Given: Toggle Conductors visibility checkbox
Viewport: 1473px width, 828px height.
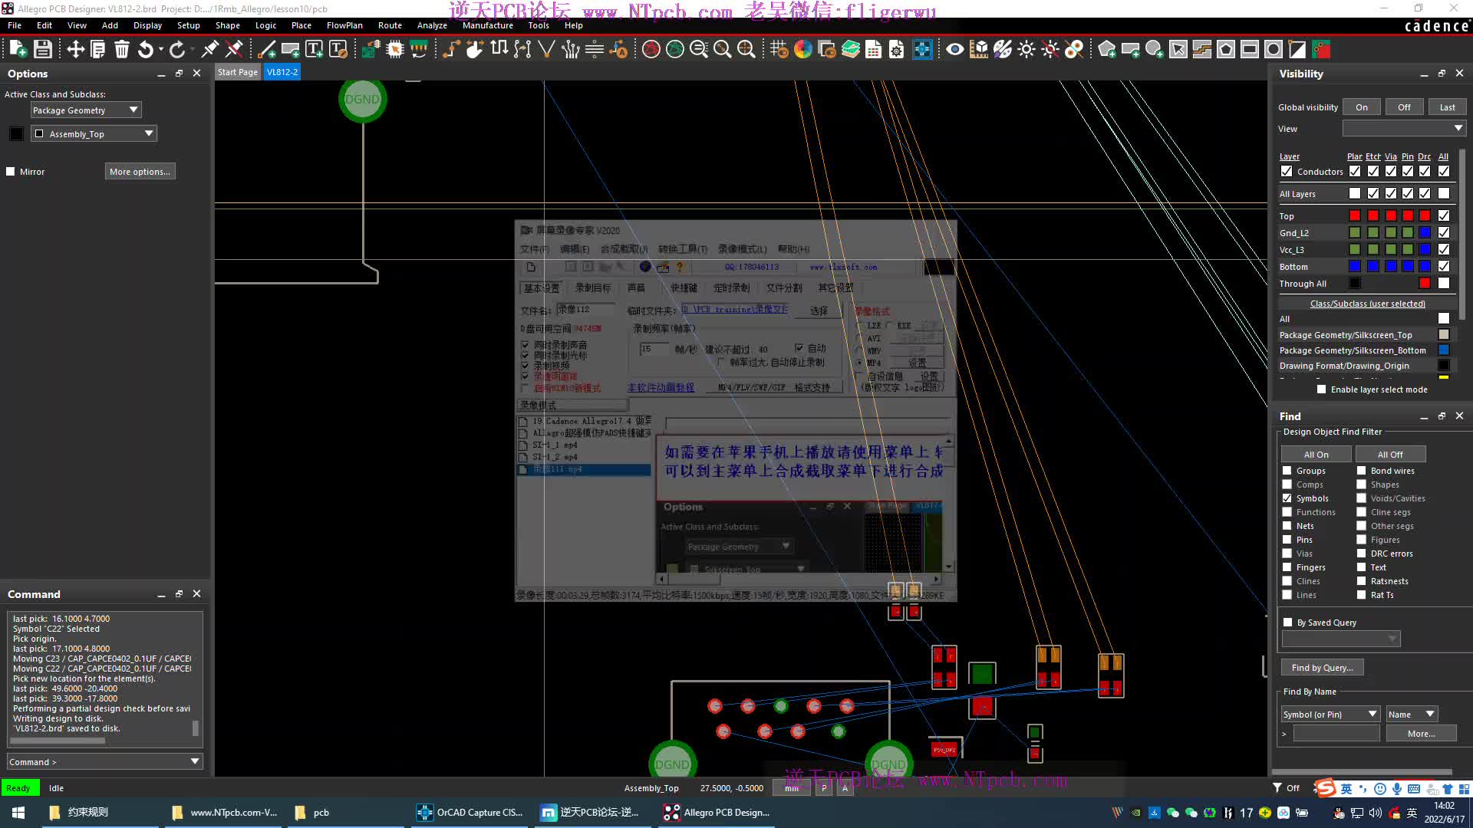Looking at the screenshot, I should [1287, 171].
